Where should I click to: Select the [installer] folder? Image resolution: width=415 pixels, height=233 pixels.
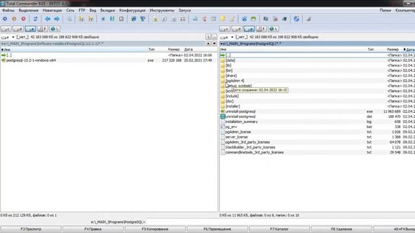[x=233, y=106]
